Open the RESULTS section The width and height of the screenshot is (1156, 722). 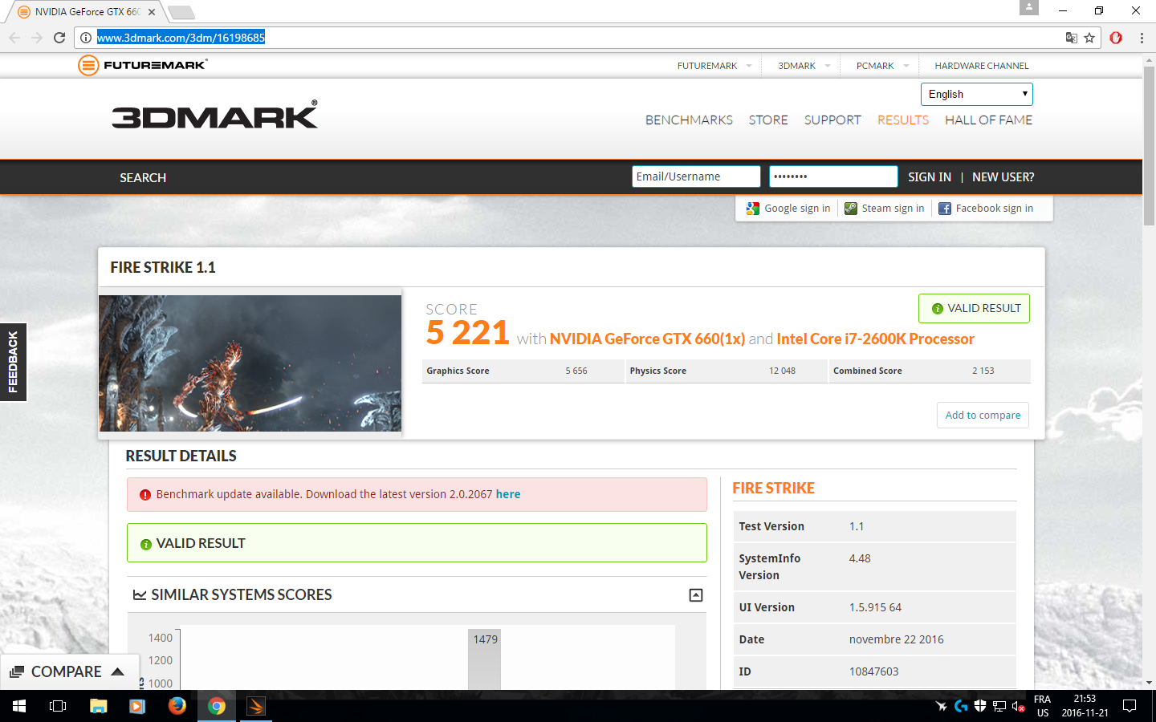point(902,120)
